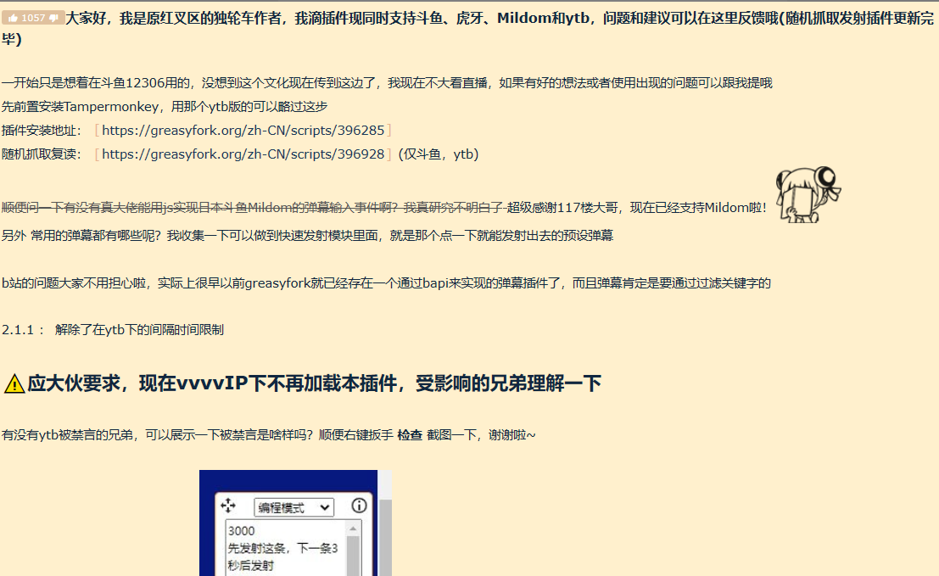Click the text '(仅斗鱼，ytb)'
The image size is (939, 576).
coord(438,154)
